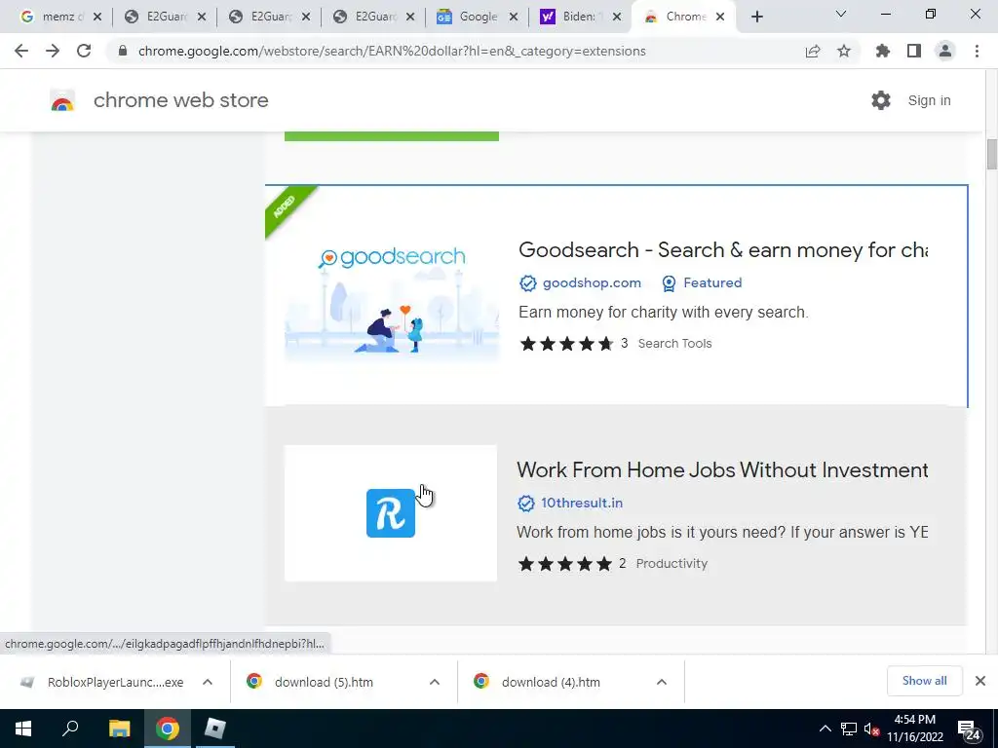The width and height of the screenshot is (998, 748).
Task: Click the Work From Home five-star rating
Action: [564, 564]
